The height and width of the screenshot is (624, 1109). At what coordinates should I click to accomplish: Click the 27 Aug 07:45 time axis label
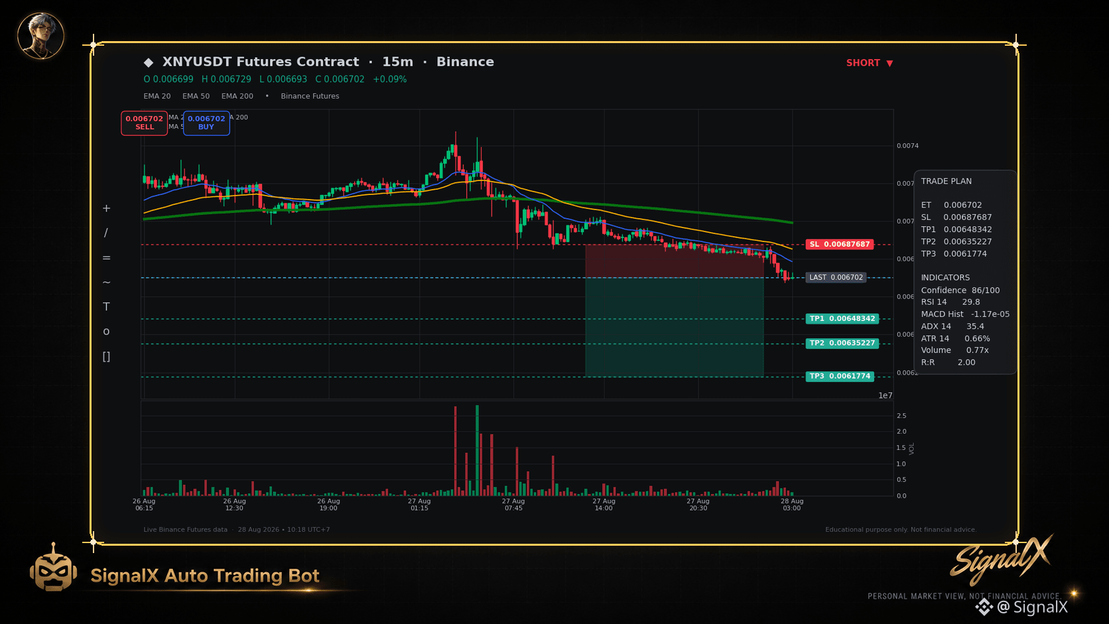click(x=513, y=505)
